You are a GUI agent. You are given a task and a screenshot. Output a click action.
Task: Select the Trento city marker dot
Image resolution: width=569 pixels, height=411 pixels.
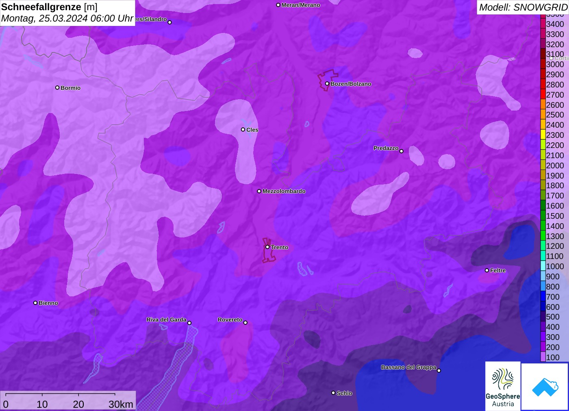click(x=267, y=247)
